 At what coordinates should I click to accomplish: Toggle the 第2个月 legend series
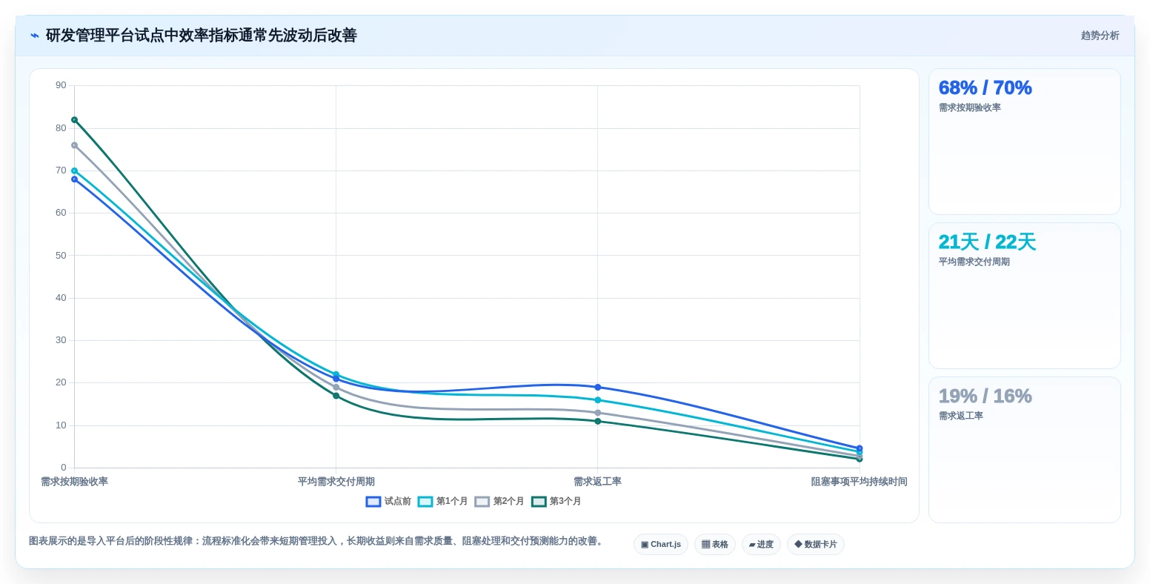pyautogui.click(x=499, y=502)
